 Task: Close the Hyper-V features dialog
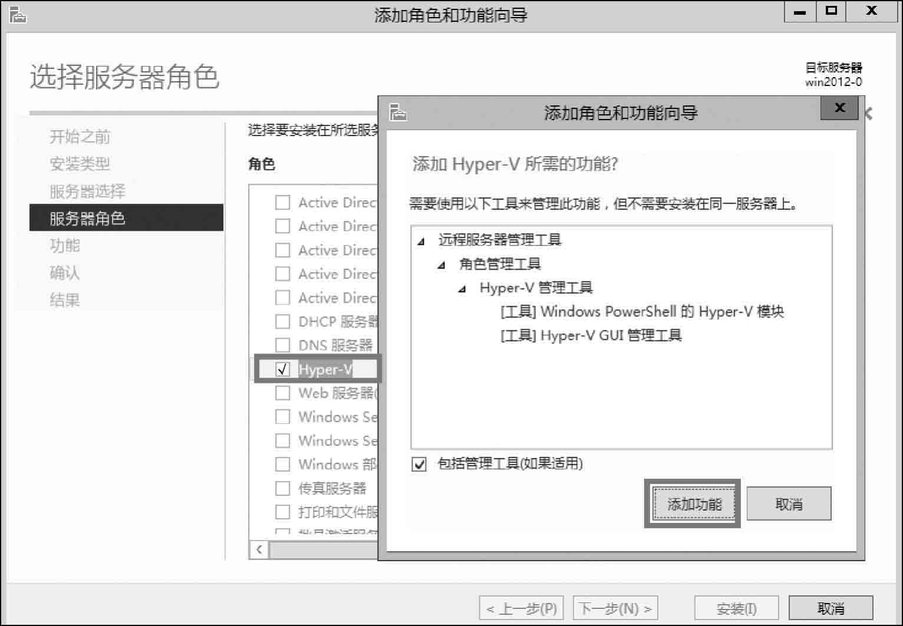coord(839,108)
